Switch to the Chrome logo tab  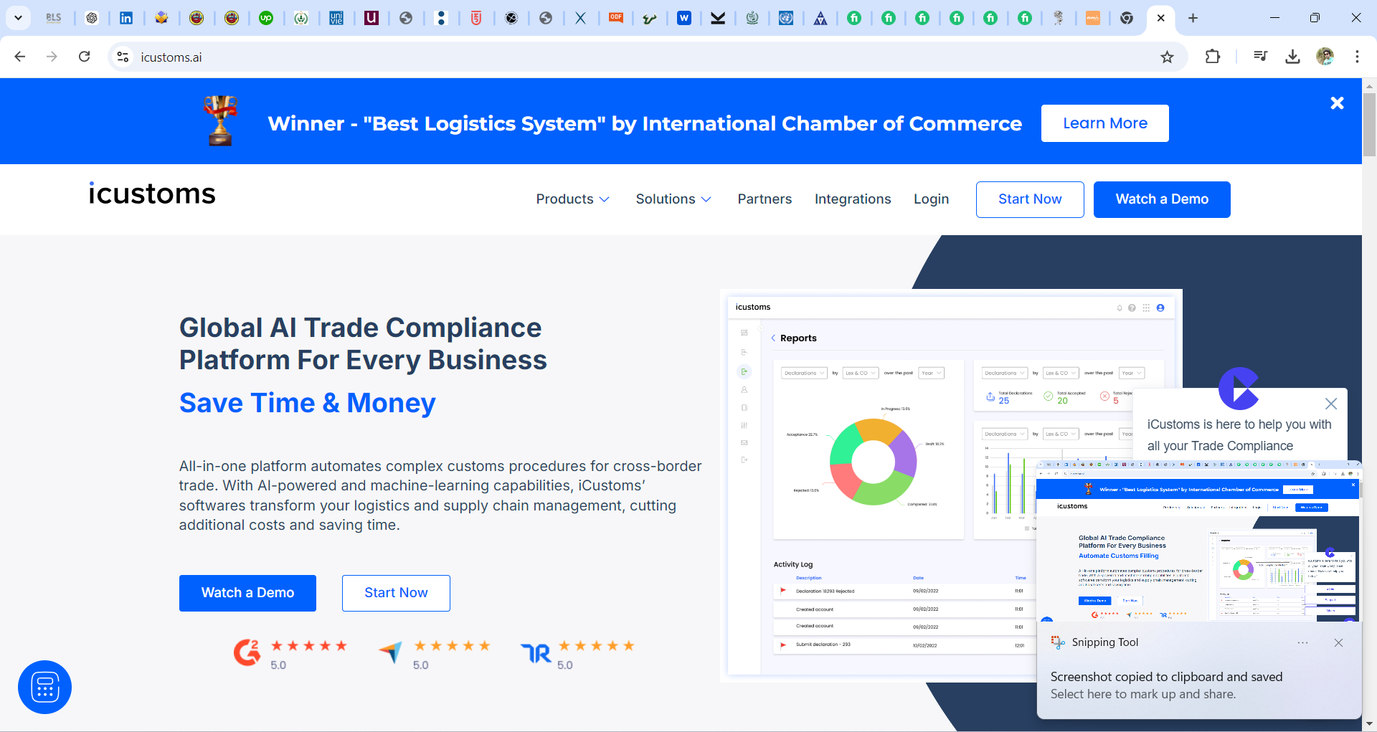coord(1127,18)
